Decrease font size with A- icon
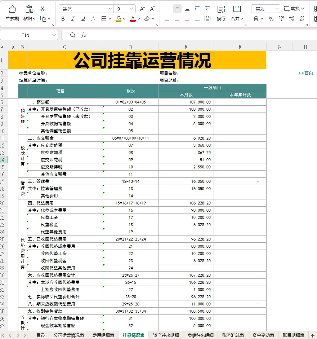 [x=152, y=9]
